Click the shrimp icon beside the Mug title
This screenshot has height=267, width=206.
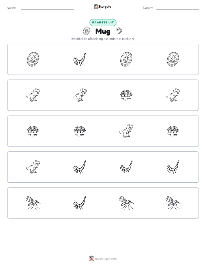(119, 31)
